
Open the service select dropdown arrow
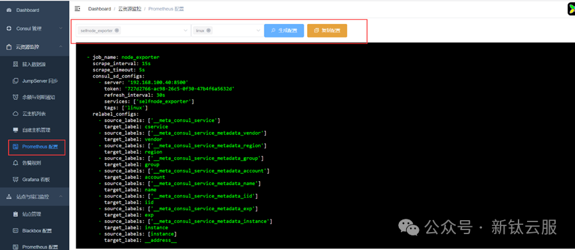pyautogui.click(x=185, y=31)
